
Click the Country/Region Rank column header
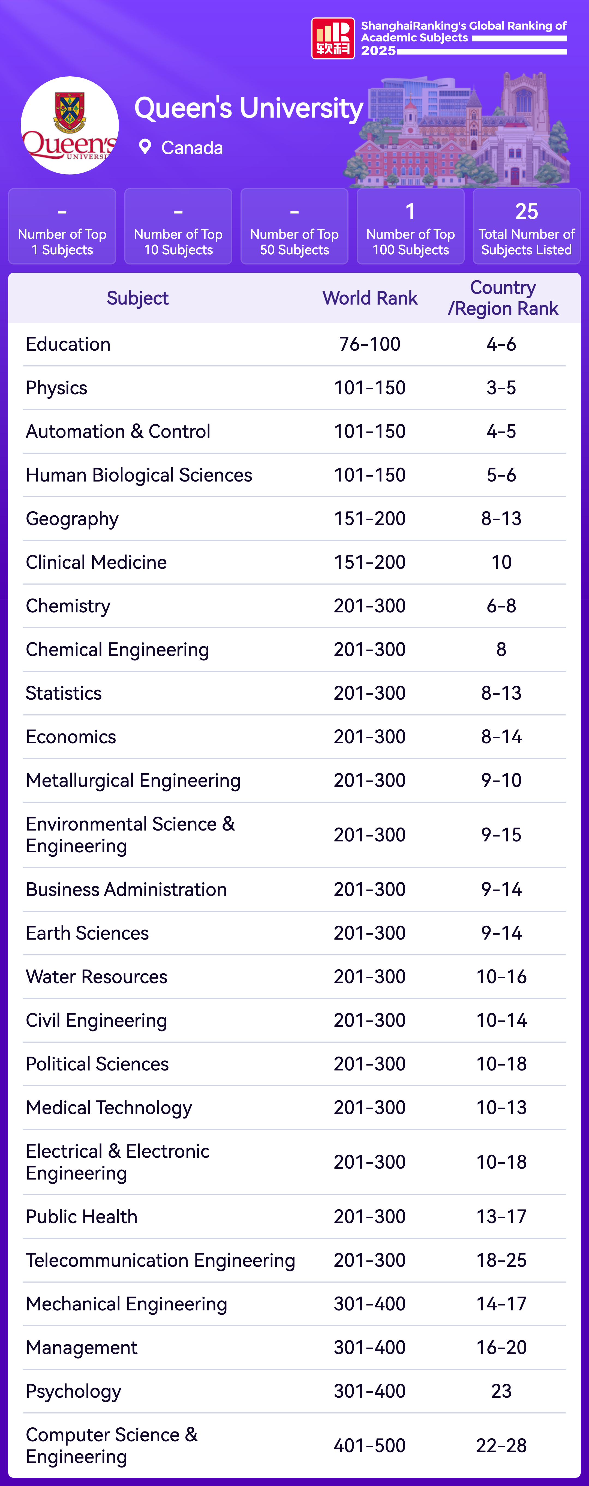503,298
